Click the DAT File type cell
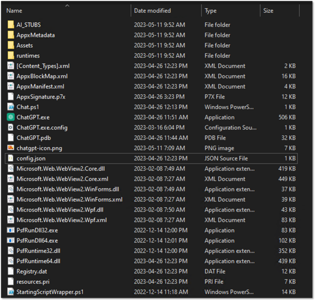The height and width of the screenshot is (301, 316). [215, 271]
